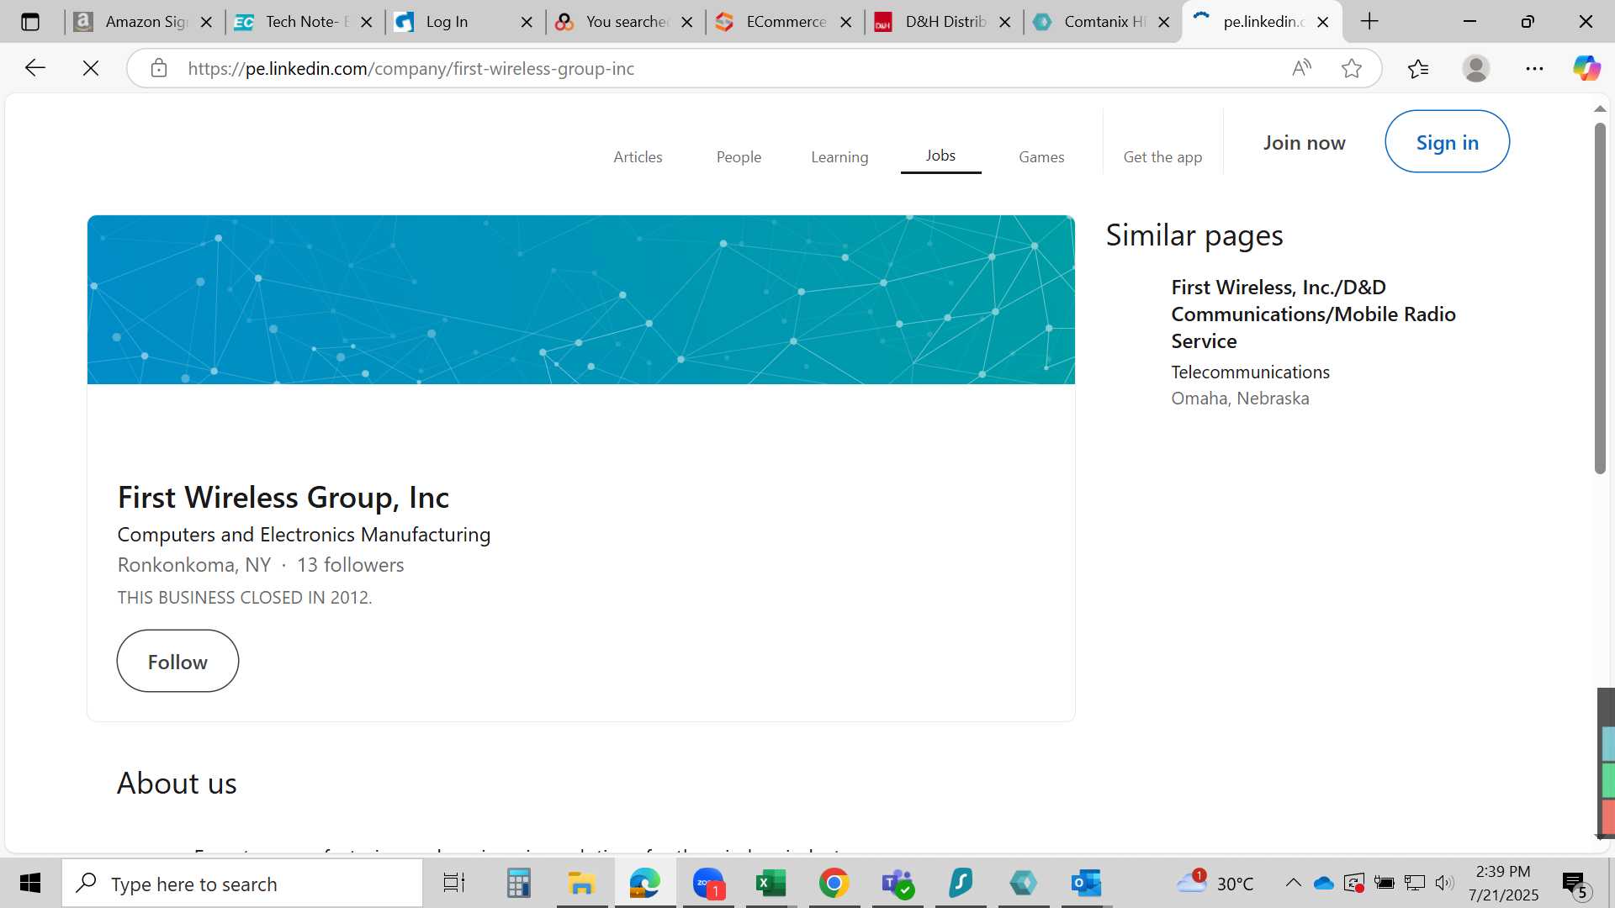Close the Tech Note tab

[x=366, y=22]
